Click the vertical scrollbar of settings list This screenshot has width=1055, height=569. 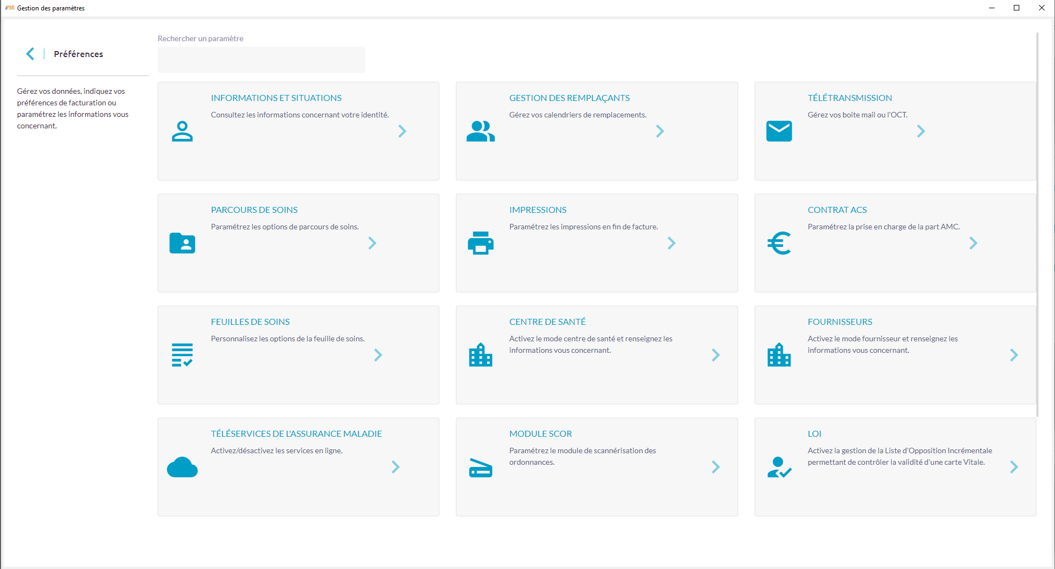point(1037,224)
